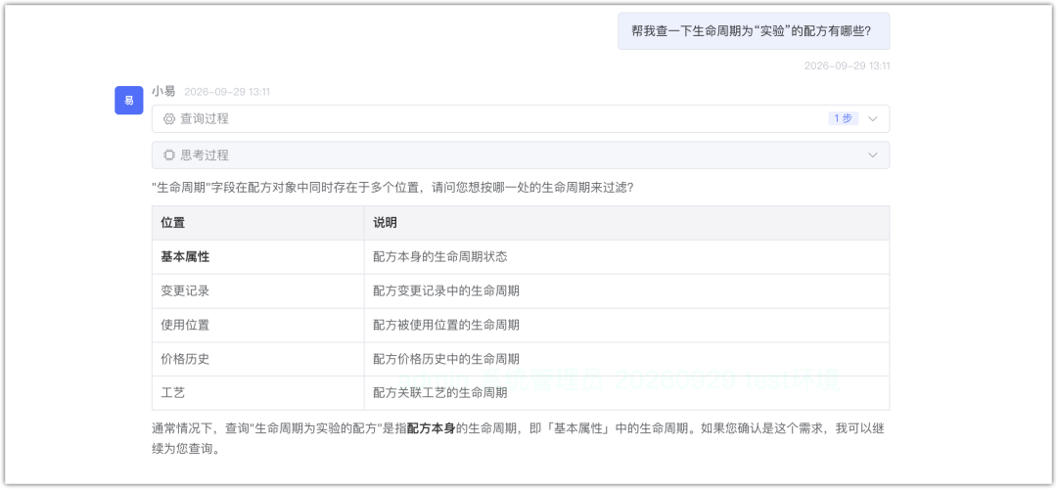Select the 变更记录 table cell
This screenshot has width=1057, height=489.
pos(258,291)
